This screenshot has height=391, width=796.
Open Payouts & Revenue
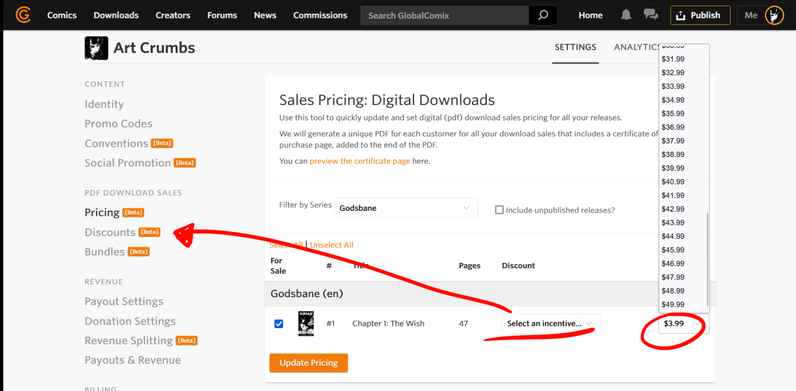point(132,361)
